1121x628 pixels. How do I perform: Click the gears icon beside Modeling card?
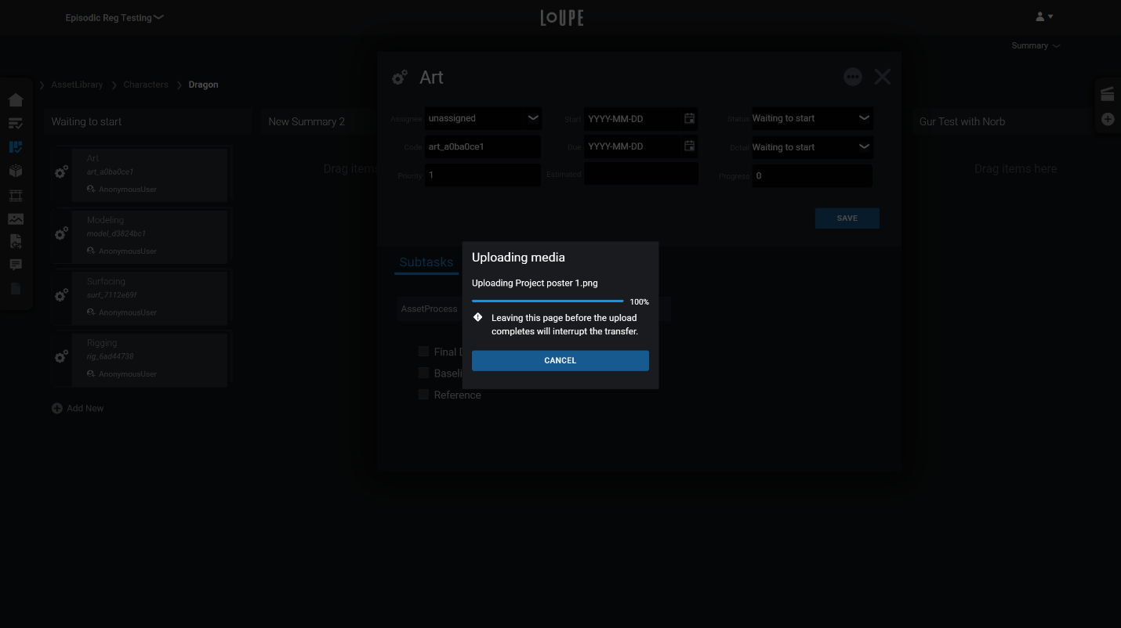(x=61, y=233)
